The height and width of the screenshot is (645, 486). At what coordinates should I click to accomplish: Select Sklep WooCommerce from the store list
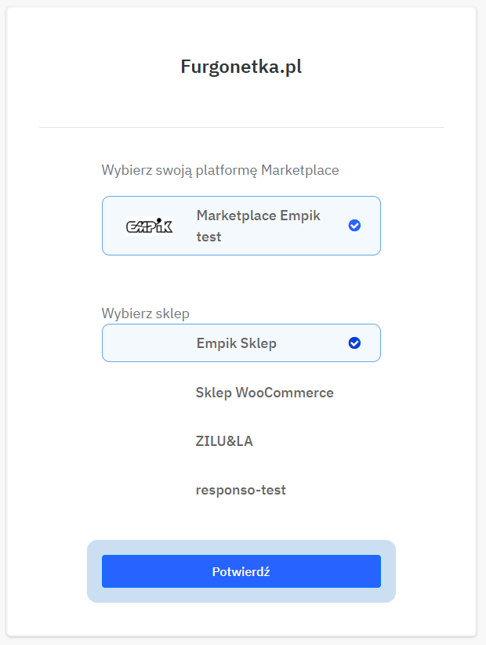pyautogui.click(x=264, y=393)
